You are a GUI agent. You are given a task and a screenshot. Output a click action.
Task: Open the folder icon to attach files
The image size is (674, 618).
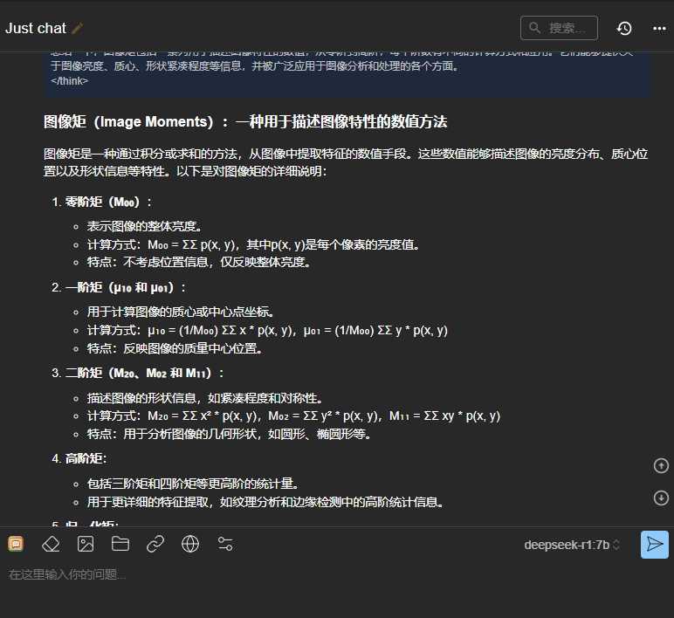tap(120, 544)
